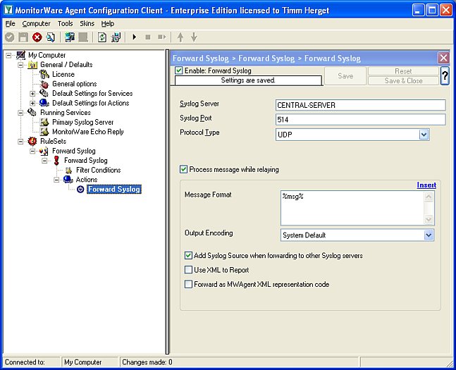Image resolution: width=456 pixels, height=370 pixels.
Task: Open the Tools menu
Action: click(x=65, y=23)
